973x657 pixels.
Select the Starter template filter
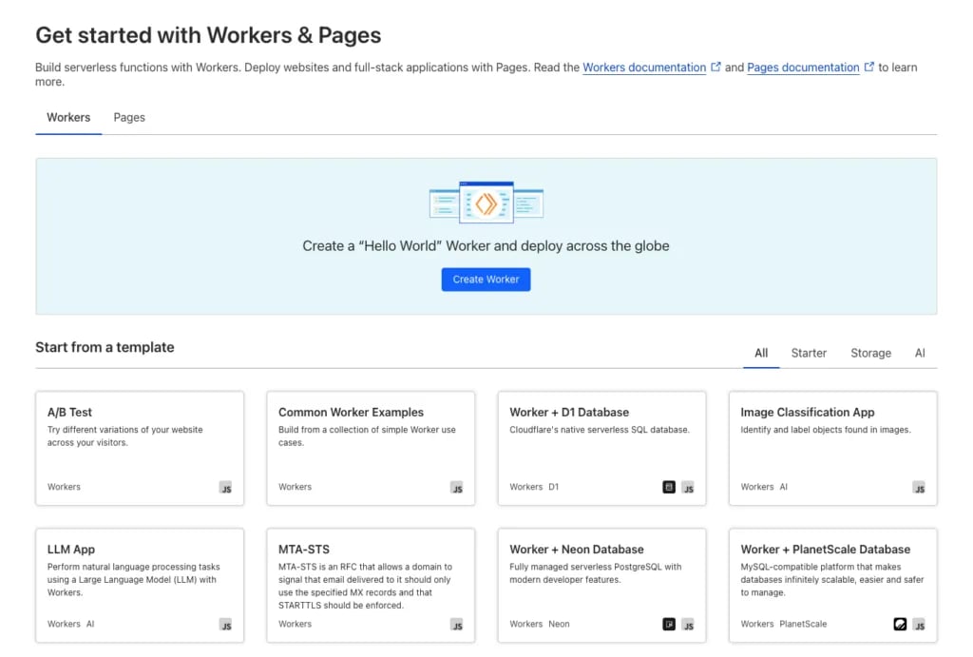(x=809, y=354)
